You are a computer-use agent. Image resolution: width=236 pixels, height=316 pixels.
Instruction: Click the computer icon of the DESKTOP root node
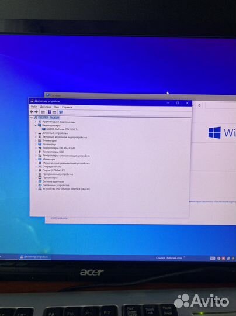click(35, 118)
